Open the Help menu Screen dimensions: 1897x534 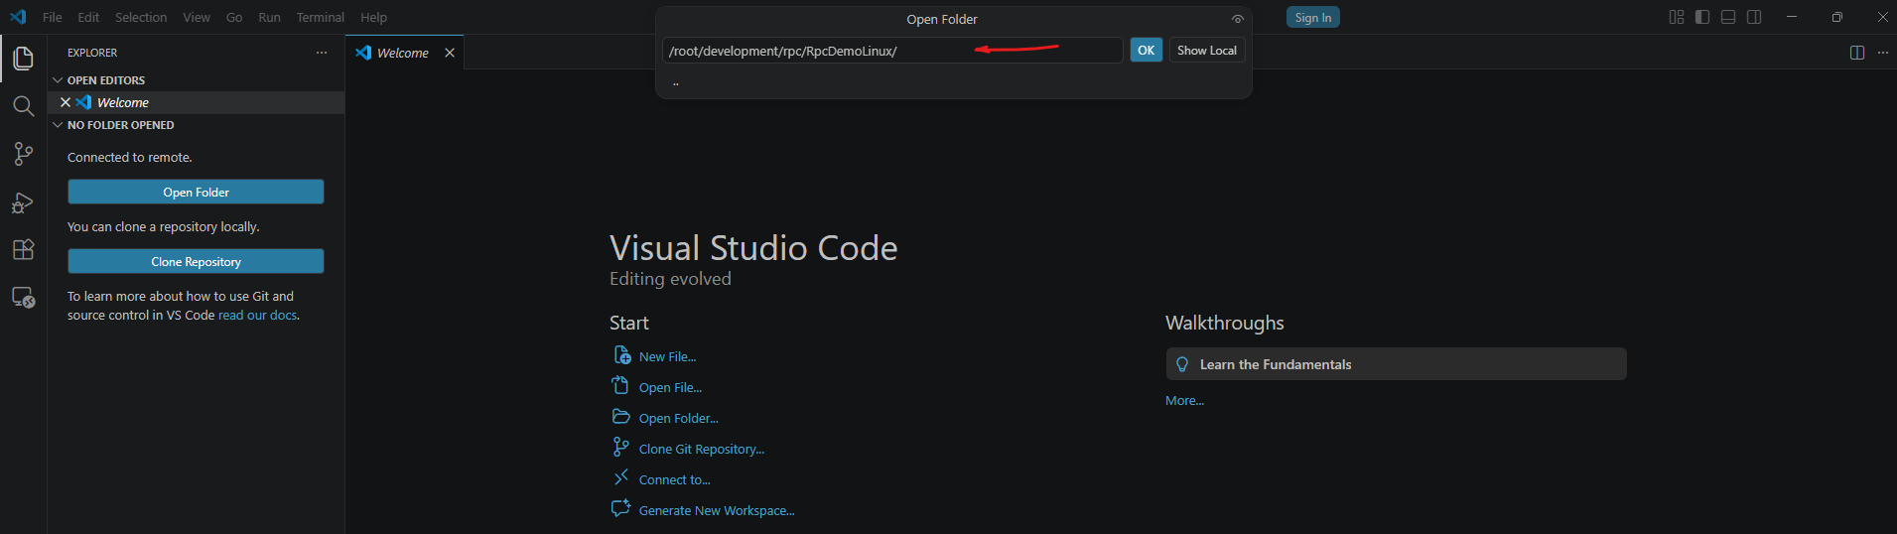pos(373,17)
